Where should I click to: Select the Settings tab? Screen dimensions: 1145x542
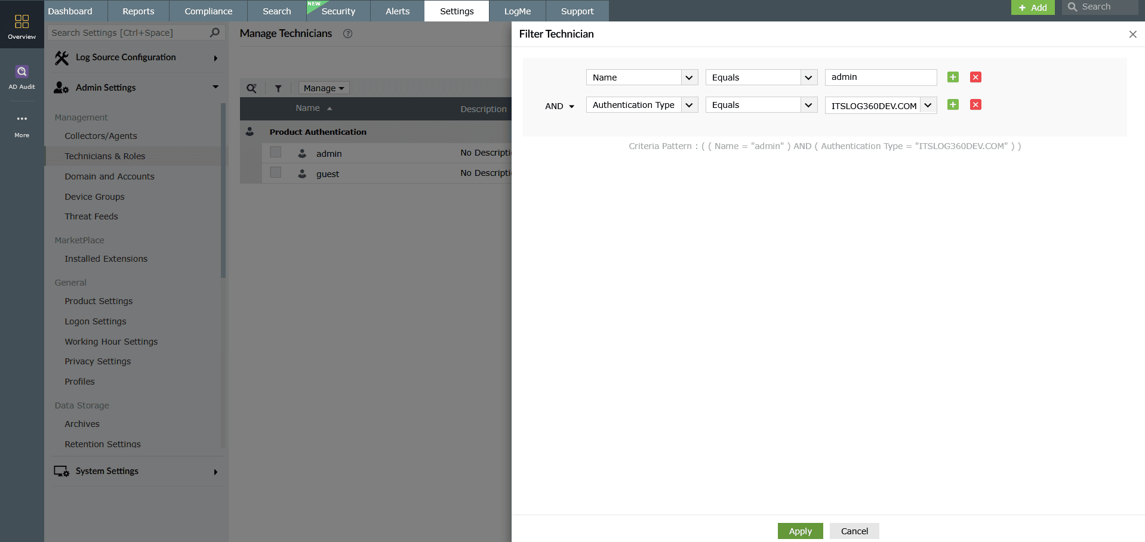click(457, 11)
